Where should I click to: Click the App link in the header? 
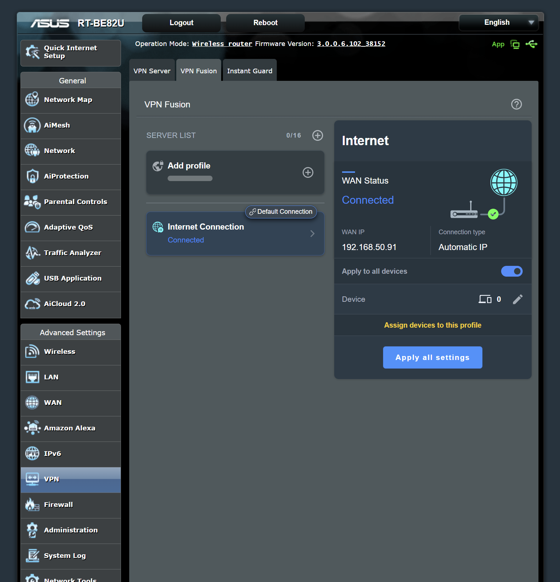pyautogui.click(x=498, y=44)
